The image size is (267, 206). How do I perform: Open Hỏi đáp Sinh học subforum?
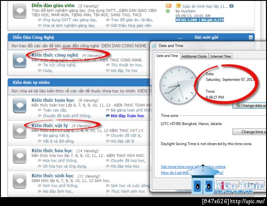[x=58, y=191]
